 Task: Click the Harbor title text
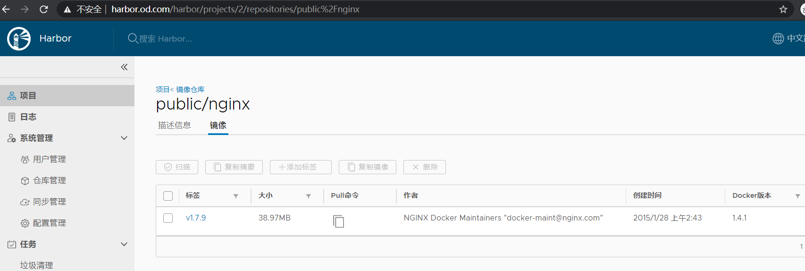[x=55, y=38]
